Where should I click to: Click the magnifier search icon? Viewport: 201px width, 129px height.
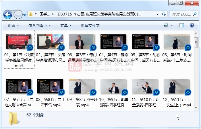click(195, 14)
